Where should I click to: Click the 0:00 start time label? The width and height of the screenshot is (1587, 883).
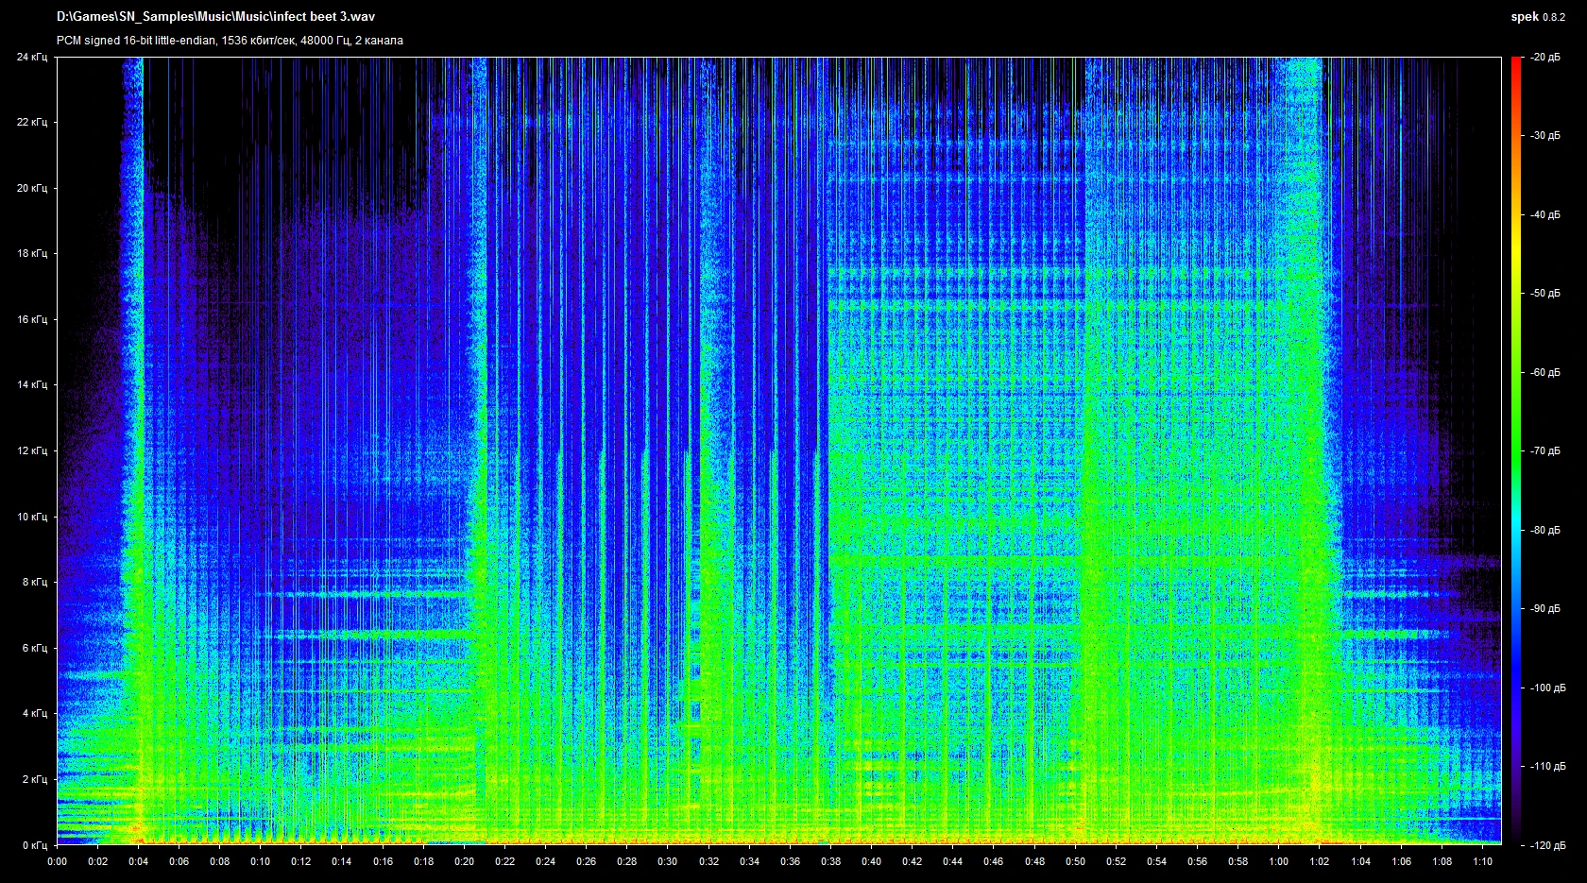point(57,861)
